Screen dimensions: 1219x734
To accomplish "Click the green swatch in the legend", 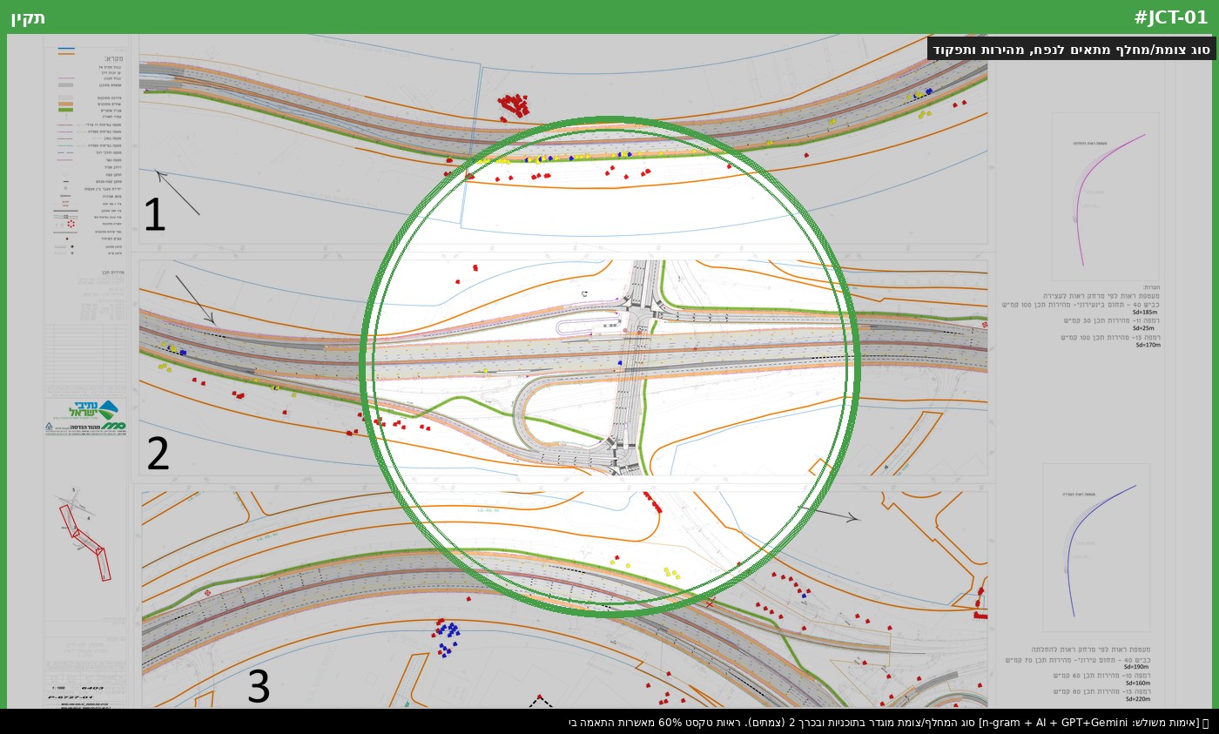I will (x=65, y=110).
